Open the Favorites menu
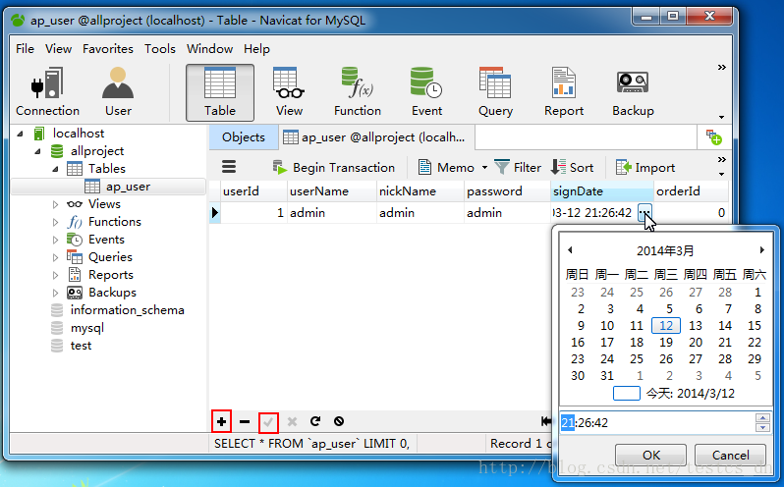Image resolution: width=784 pixels, height=487 pixels. click(107, 49)
